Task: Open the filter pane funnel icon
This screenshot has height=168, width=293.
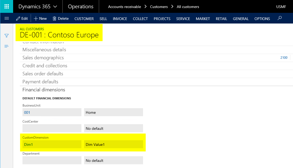Action: (x=6, y=36)
